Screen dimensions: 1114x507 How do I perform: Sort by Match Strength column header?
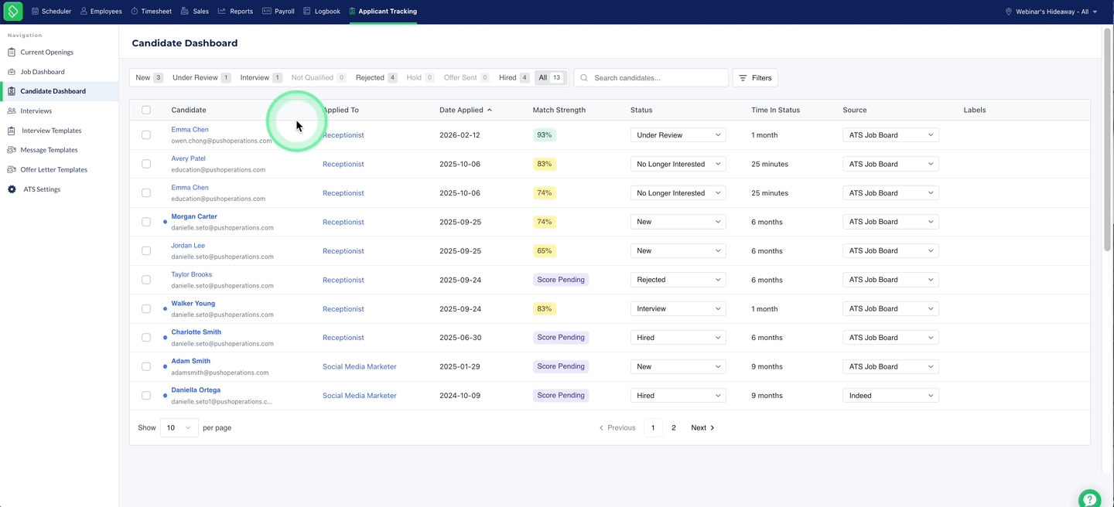click(559, 111)
